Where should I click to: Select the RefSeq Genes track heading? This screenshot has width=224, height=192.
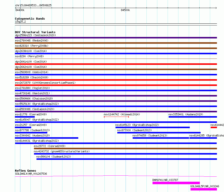pyautogui.click(x=25, y=171)
